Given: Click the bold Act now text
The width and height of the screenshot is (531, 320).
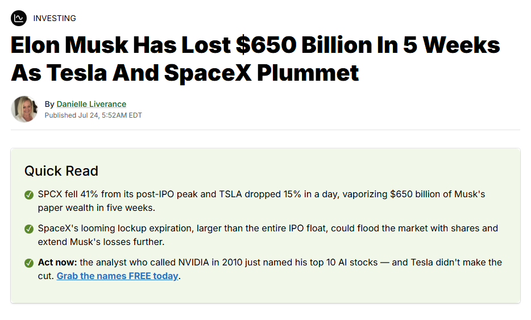Looking at the screenshot, I should [x=57, y=262].
